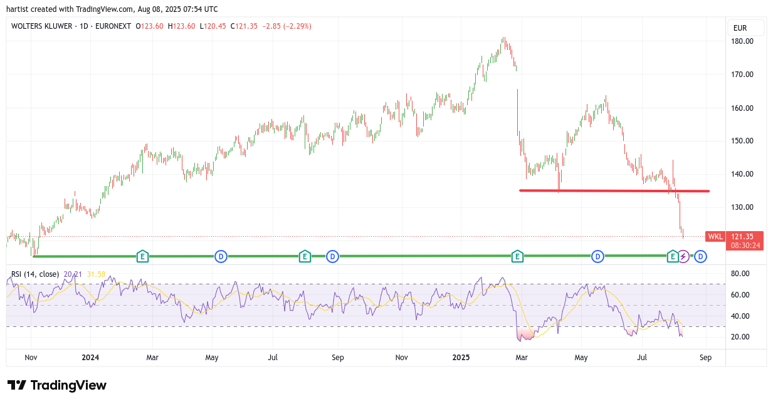
Task: Click the close value C121.35
Action: click(245, 26)
